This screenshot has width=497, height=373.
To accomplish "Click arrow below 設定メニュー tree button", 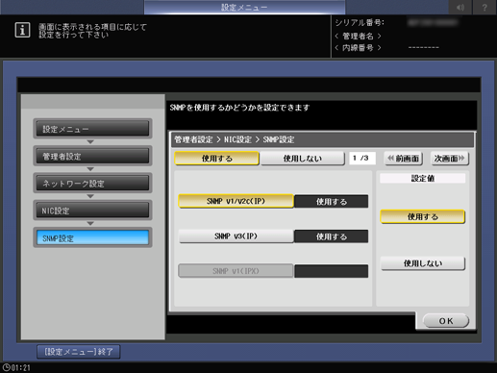I will click(90, 142).
